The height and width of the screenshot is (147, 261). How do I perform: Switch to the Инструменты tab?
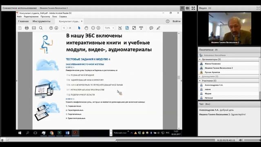[x=42, y=21]
